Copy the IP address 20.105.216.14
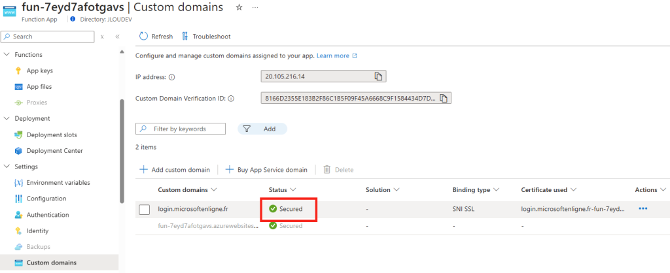This screenshot has height=273, width=670. (378, 76)
